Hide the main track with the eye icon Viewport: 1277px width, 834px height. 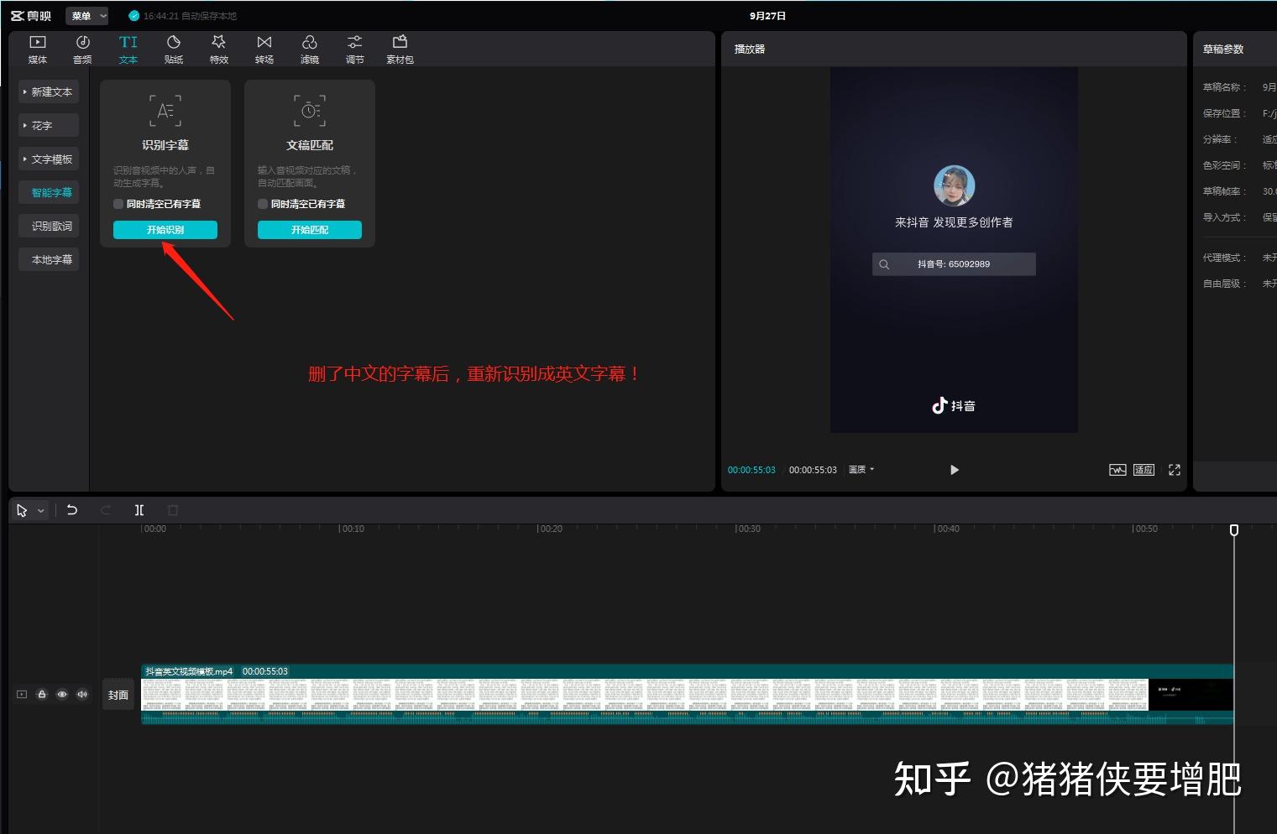[x=62, y=695]
